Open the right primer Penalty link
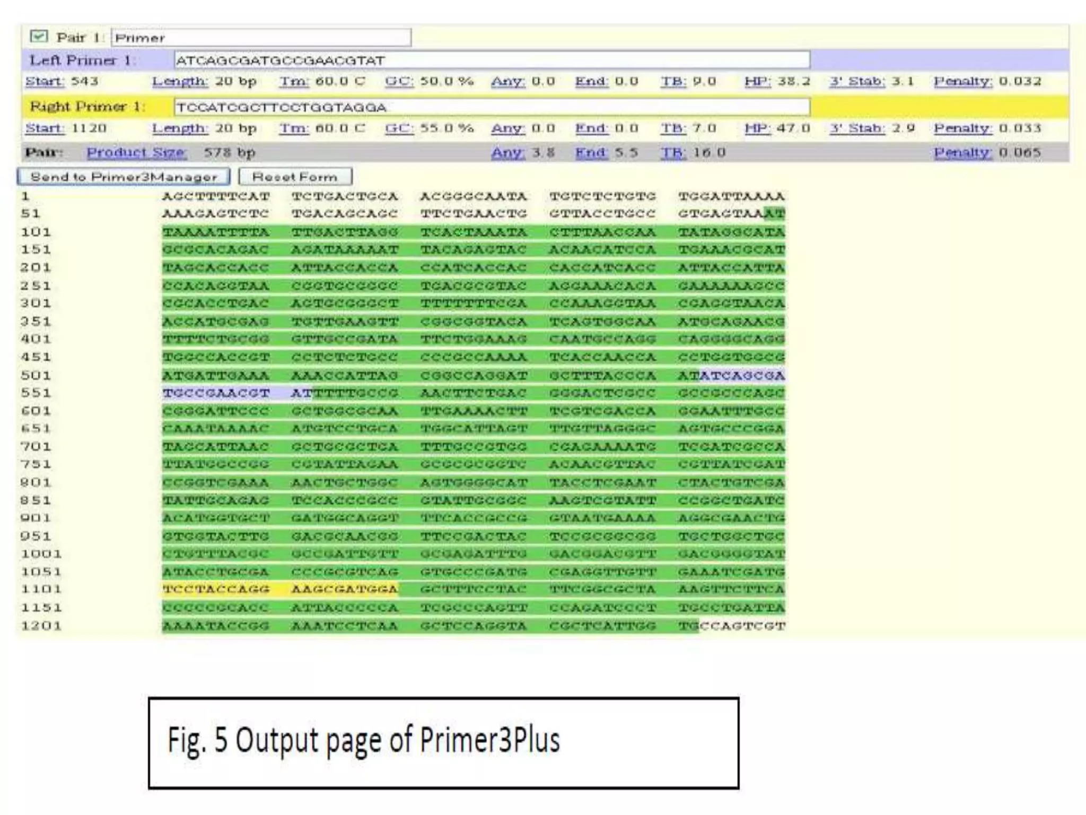1086x815 pixels. (x=962, y=128)
